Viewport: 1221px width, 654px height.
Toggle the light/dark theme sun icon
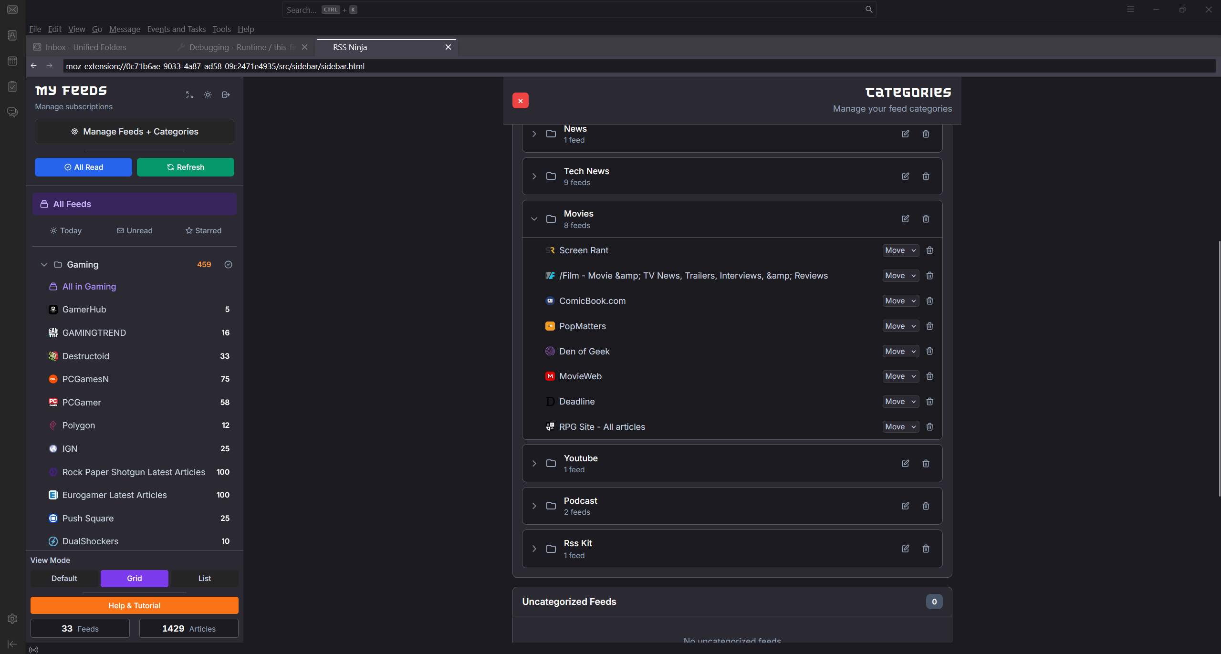coord(208,95)
